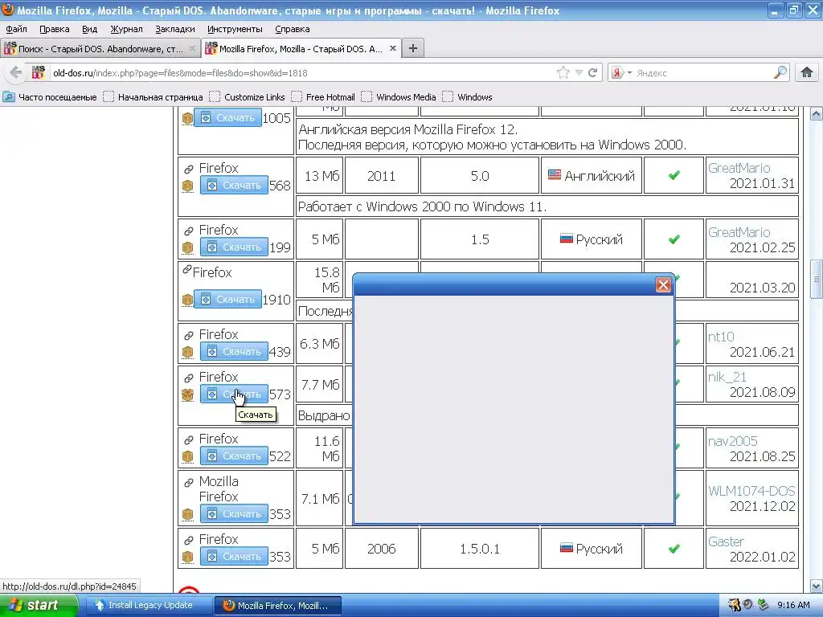Click link icon beside Firefox 1.5 entry

(x=188, y=231)
